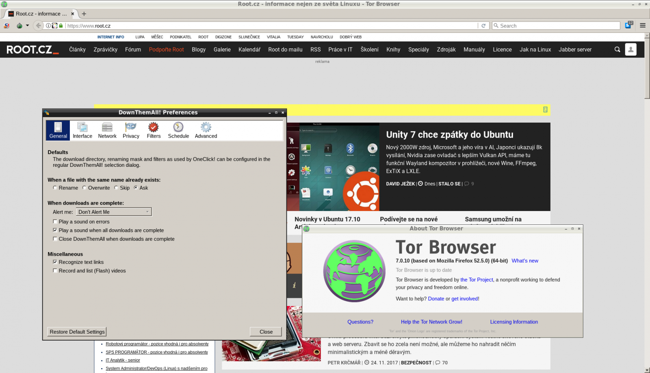Screen dimensions: 650x373
Task: Click the LUPA link in top network bar
Action: [140, 37]
